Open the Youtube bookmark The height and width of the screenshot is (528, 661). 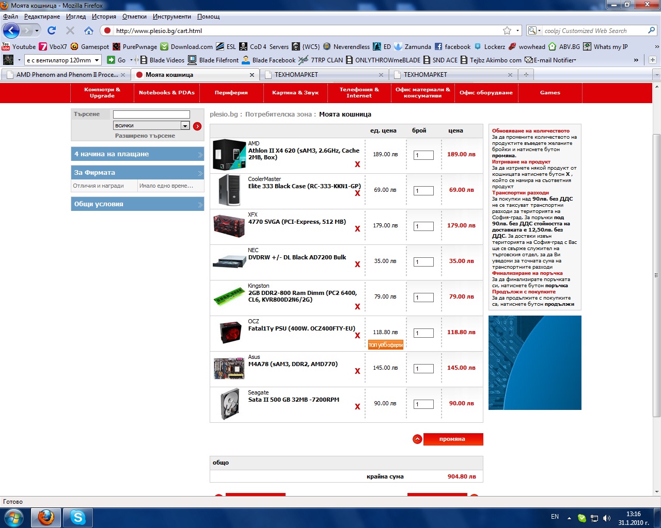click(19, 46)
